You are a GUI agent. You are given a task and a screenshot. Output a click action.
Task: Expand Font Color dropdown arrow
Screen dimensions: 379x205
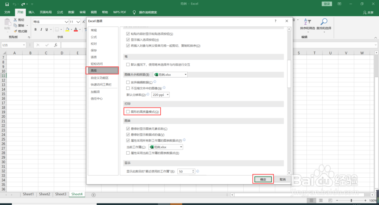[80, 30]
